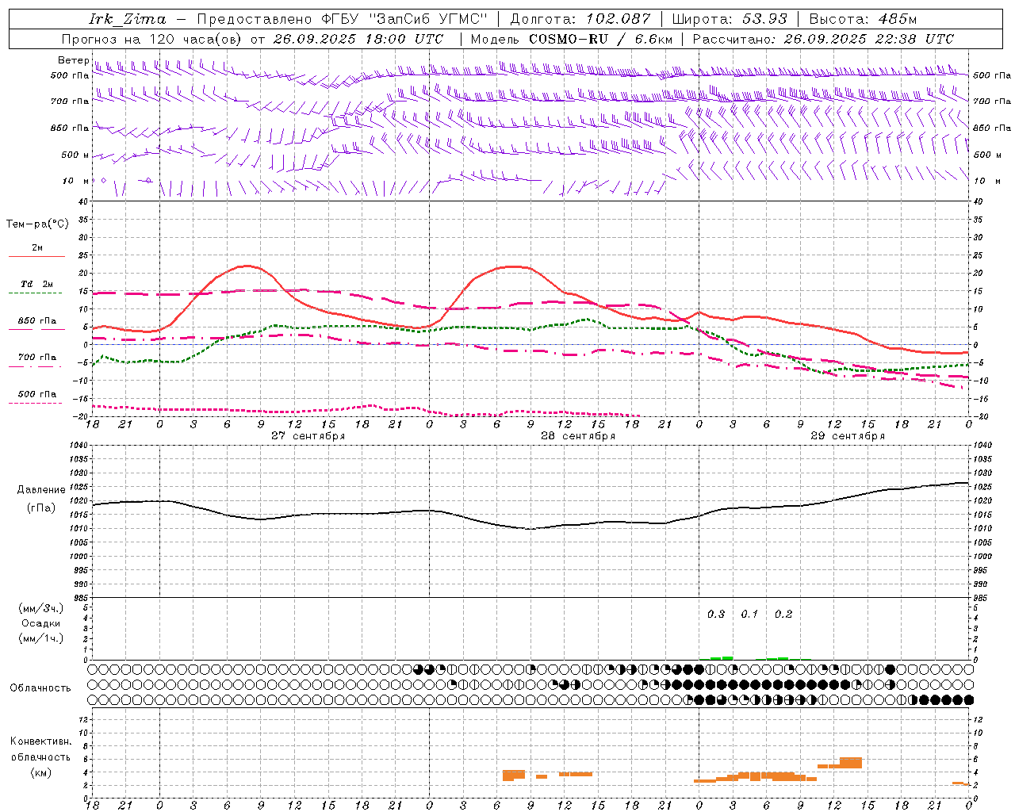
Task: Click the red 2м temperature legend line
Action: coord(36,256)
